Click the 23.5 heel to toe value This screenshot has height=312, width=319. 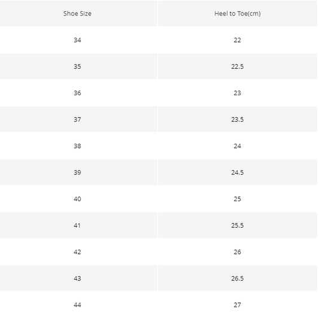pyautogui.click(x=238, y=119)
